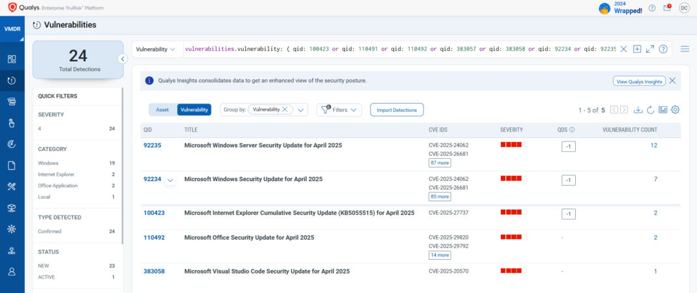Open the snowflake-shaped sidebar icon
The height and width of the screenshot is (293, 697).
(x=12, y=229)
